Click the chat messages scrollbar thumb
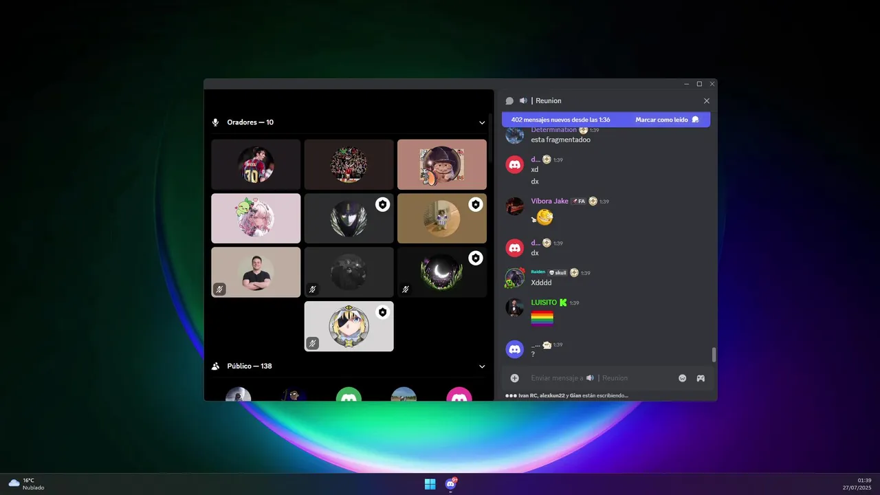Viewport: 880px width, 495px height. tap(714, 355)
